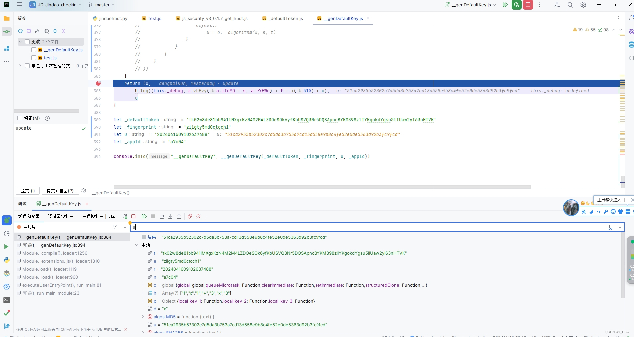634x337 pixels.
Task: Check 未进行版本管理的文件 checkbox
Action: click(27, 66)
